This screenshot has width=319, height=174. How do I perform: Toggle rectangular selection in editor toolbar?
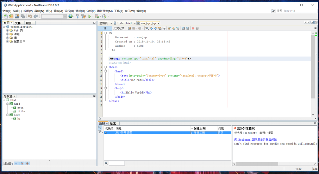click(x=164, y=28)
